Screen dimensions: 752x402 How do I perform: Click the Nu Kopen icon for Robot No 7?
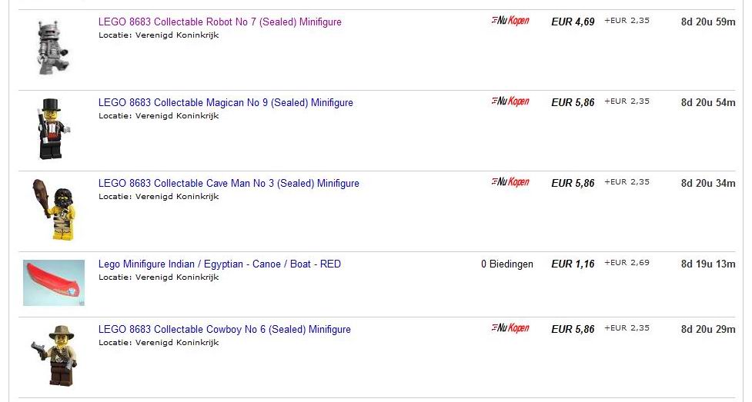coord(510,21)
